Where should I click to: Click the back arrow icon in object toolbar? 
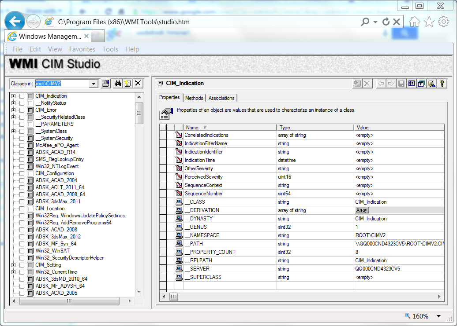[x=381, y=84]
